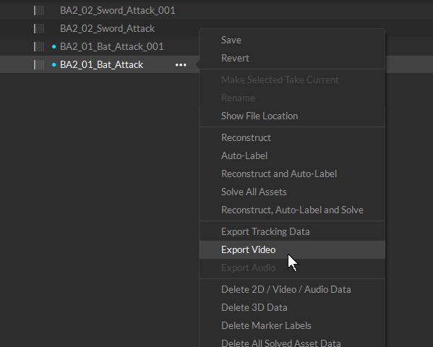Click the take icon beside BA2_02_Sword_Attack_001
Screen dimensions: 433x347
39,11
